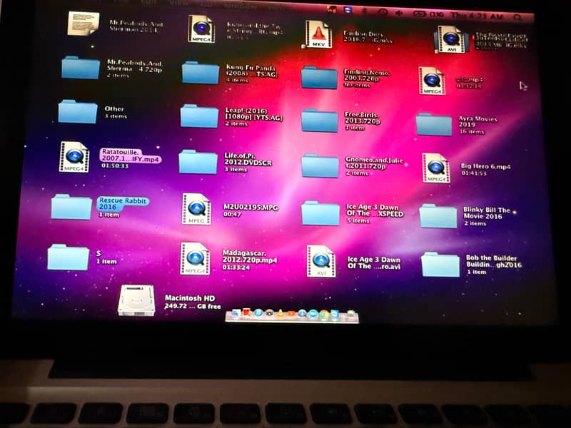Open the Ice Age 3 Dawn folder with 5 items
571x428 pixels.
[x=320, y=213]
